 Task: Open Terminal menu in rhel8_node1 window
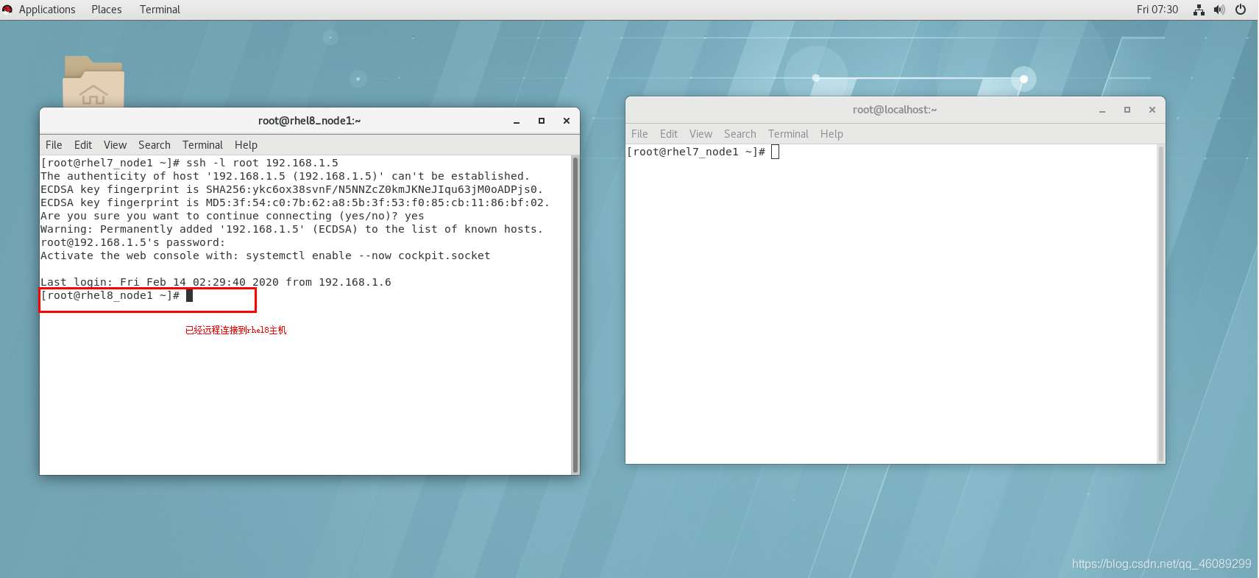[x=202, y=145]
